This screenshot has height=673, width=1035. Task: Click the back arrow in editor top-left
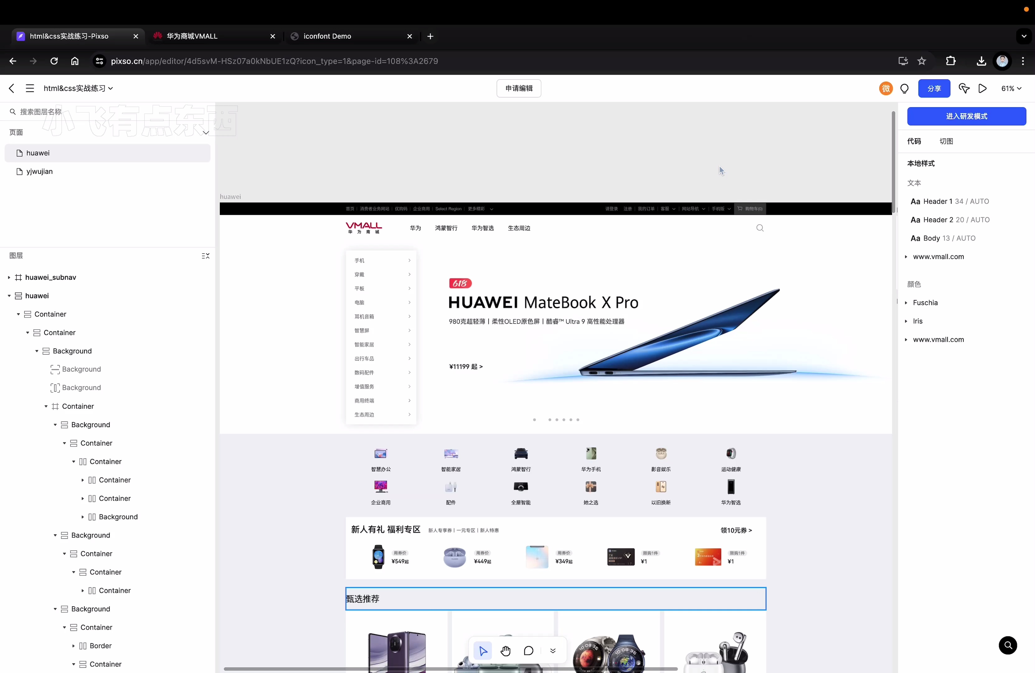pos(11,88)
